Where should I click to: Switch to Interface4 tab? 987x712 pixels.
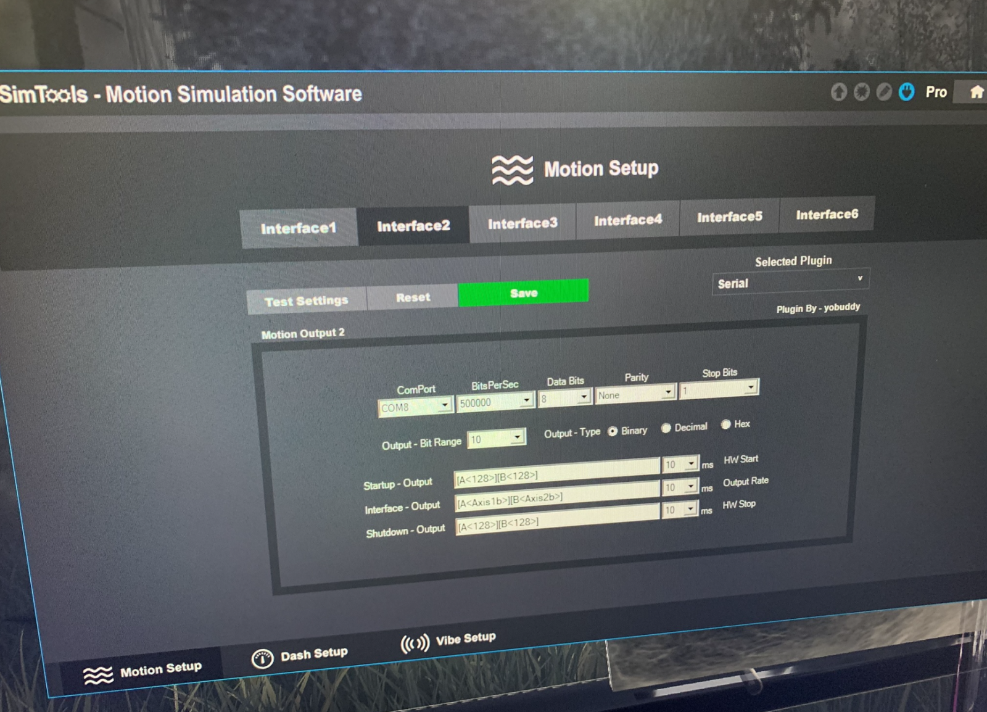click(628, 220)
